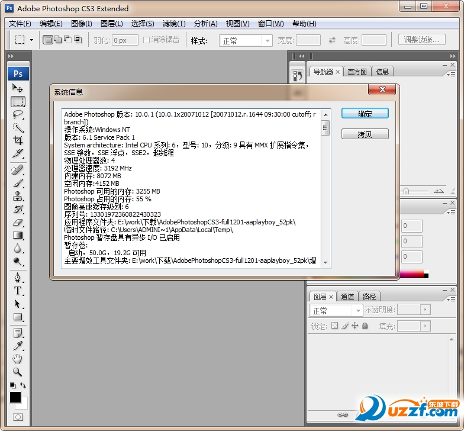This screenshot has width=464, height=431.
Task: Click the black foreground color swatch
Action: (15, 397)
